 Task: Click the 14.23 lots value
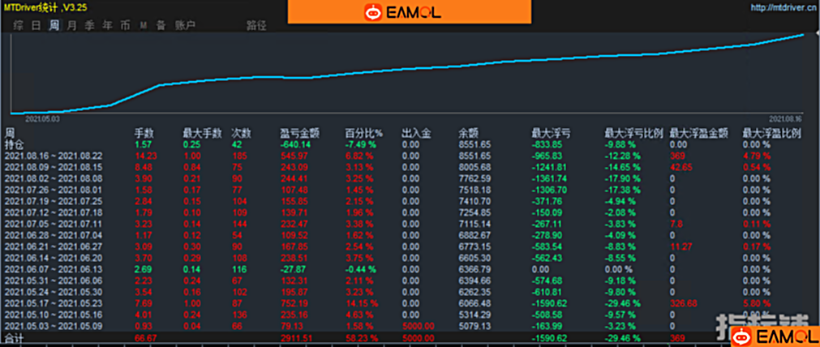pyautogui.click(x=145, y=156)
